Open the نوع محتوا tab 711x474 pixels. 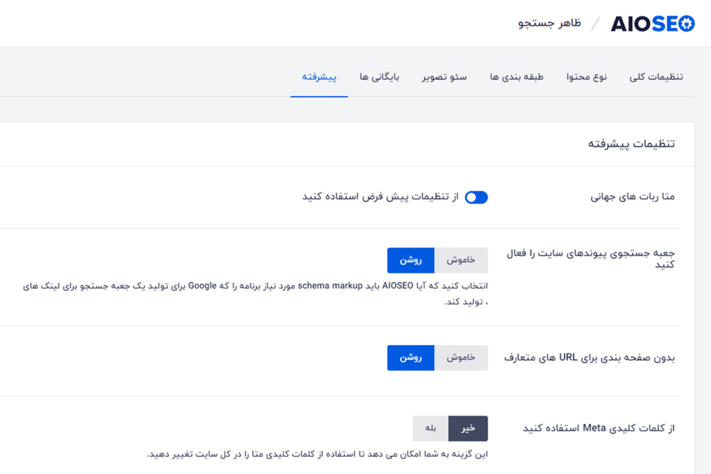[587, 76]
